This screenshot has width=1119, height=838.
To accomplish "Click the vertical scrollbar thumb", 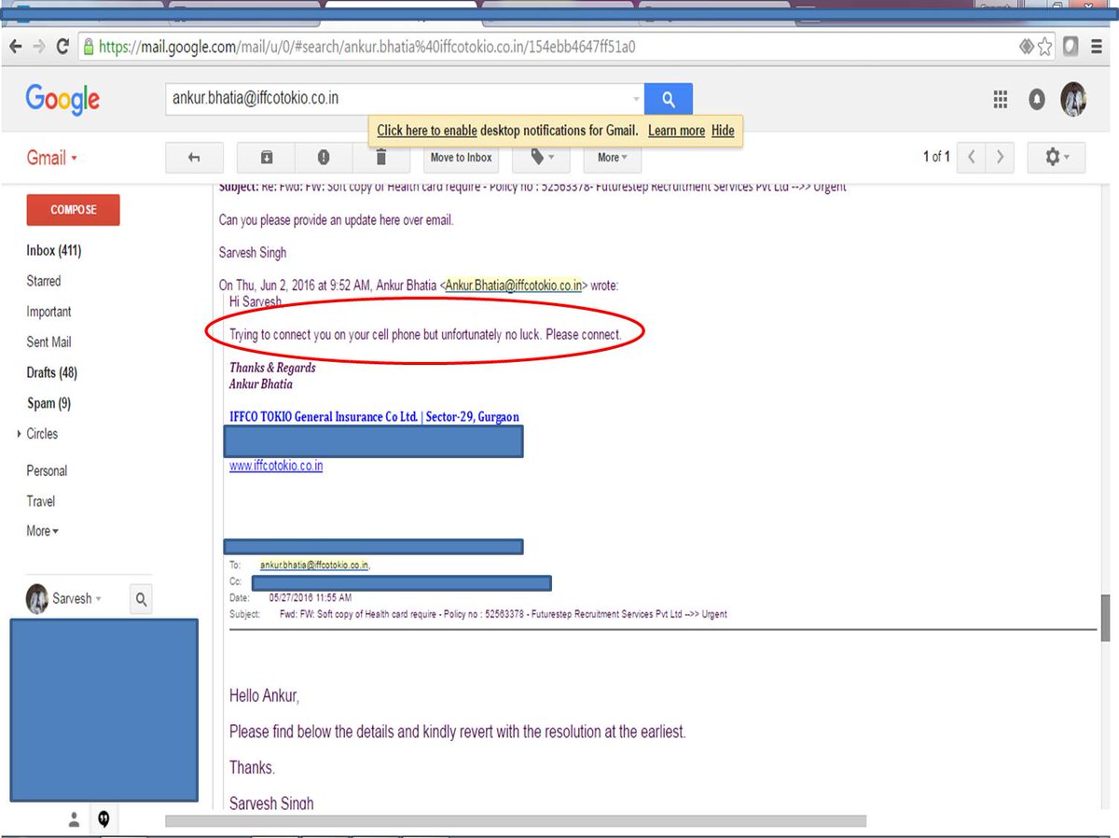I will [x=1105, y=618].
